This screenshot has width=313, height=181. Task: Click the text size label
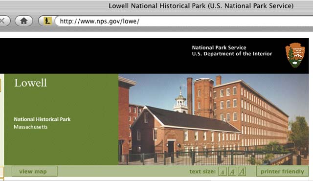click(x=202, y=172)
